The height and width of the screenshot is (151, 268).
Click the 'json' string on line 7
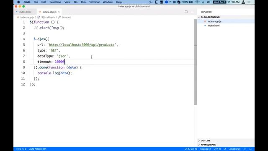pos(62,56)
